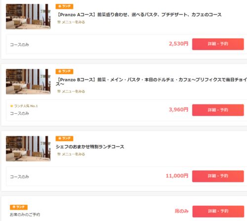Click the 詳細・予約 button for the 11,000円 course
The image size is (247, 221).
pos(218,176)
